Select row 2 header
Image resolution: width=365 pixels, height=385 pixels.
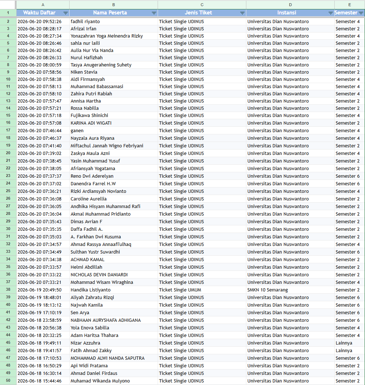(8, 21)
